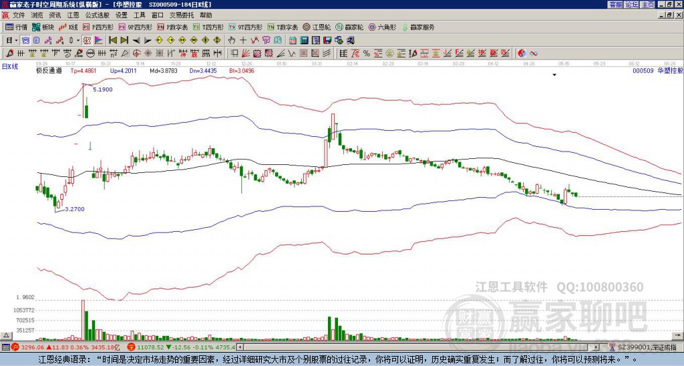Click the circled 金 golden ratio icon
Viewport: 684px width, 366px height.
point(389,53)
